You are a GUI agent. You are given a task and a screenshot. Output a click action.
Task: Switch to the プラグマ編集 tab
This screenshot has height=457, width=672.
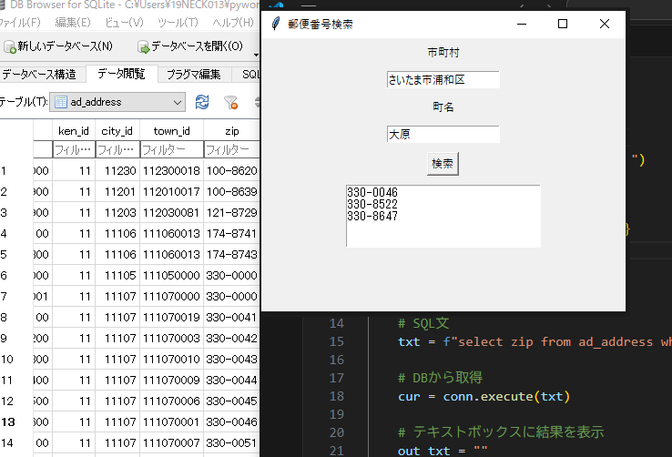194,74
